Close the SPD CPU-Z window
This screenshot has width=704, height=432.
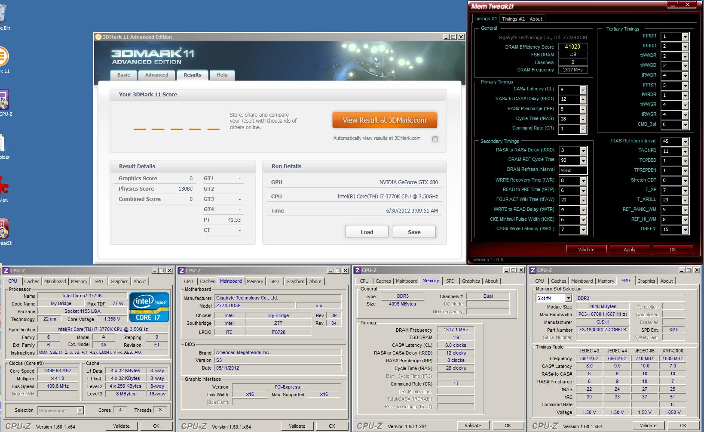696,270
